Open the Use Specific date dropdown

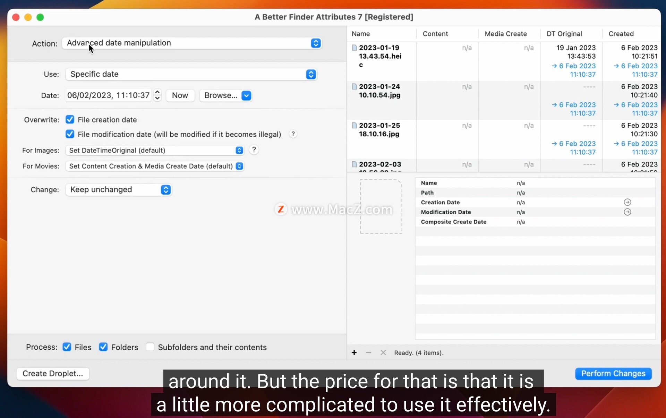pyautogui.click(x=191, y=74)
